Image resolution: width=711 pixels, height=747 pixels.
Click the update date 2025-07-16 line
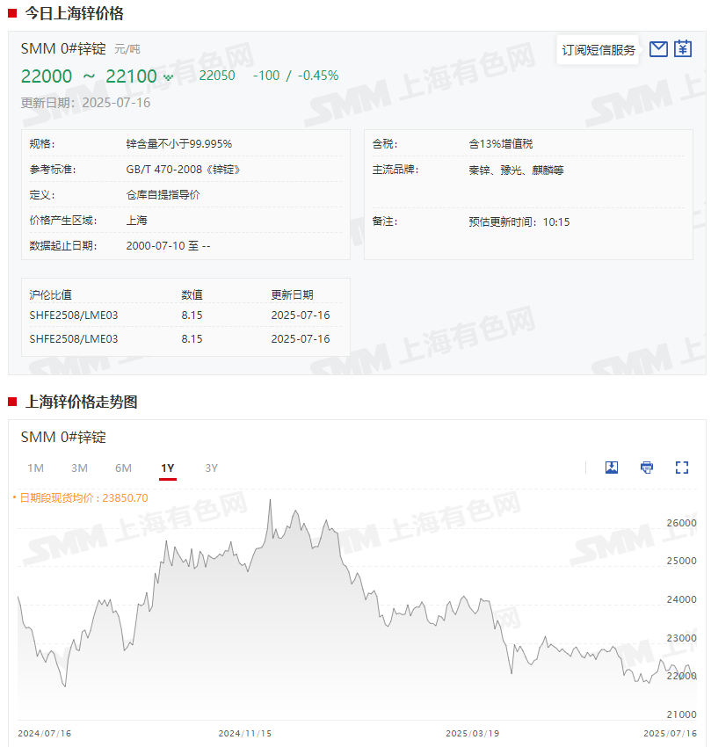[85, 103]
